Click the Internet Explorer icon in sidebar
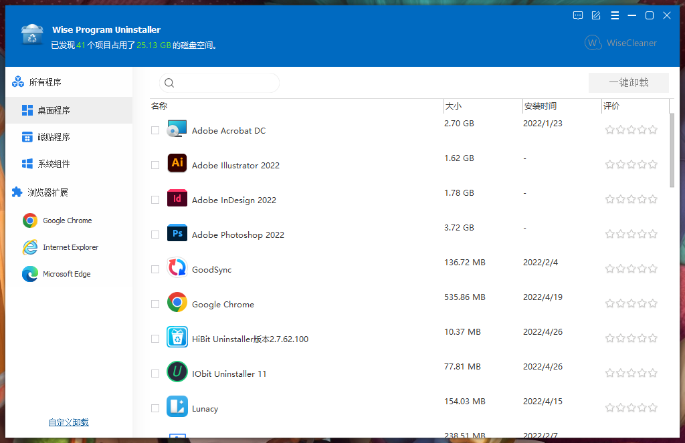 click(x=30, y=247)
